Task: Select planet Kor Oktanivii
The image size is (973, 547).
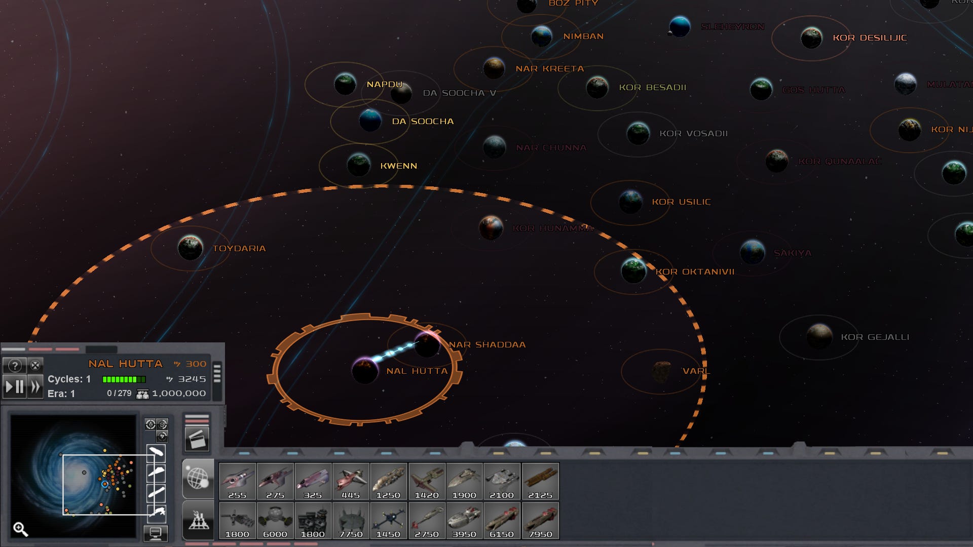Action: [x=633, y=271]
